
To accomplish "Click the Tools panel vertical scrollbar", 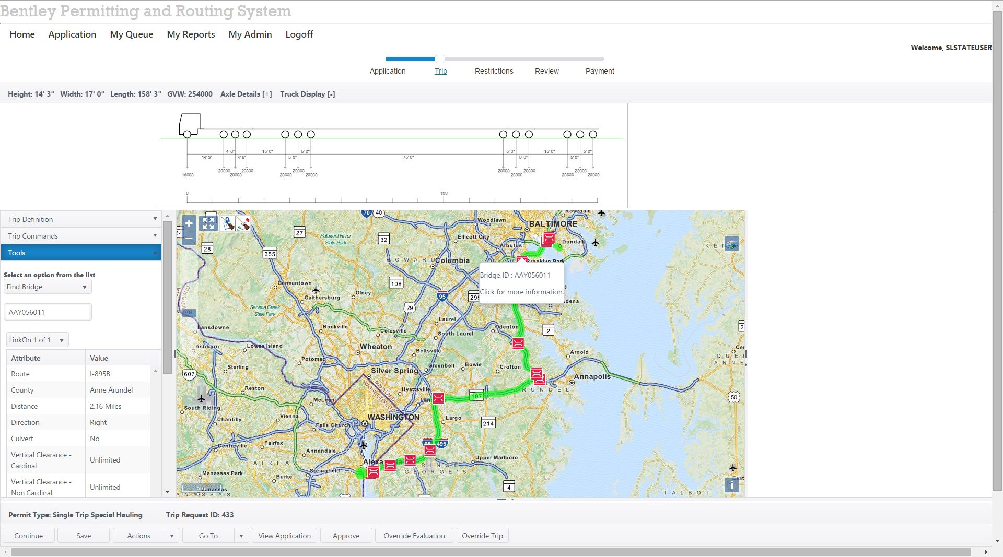I will [x=167, y=298].
